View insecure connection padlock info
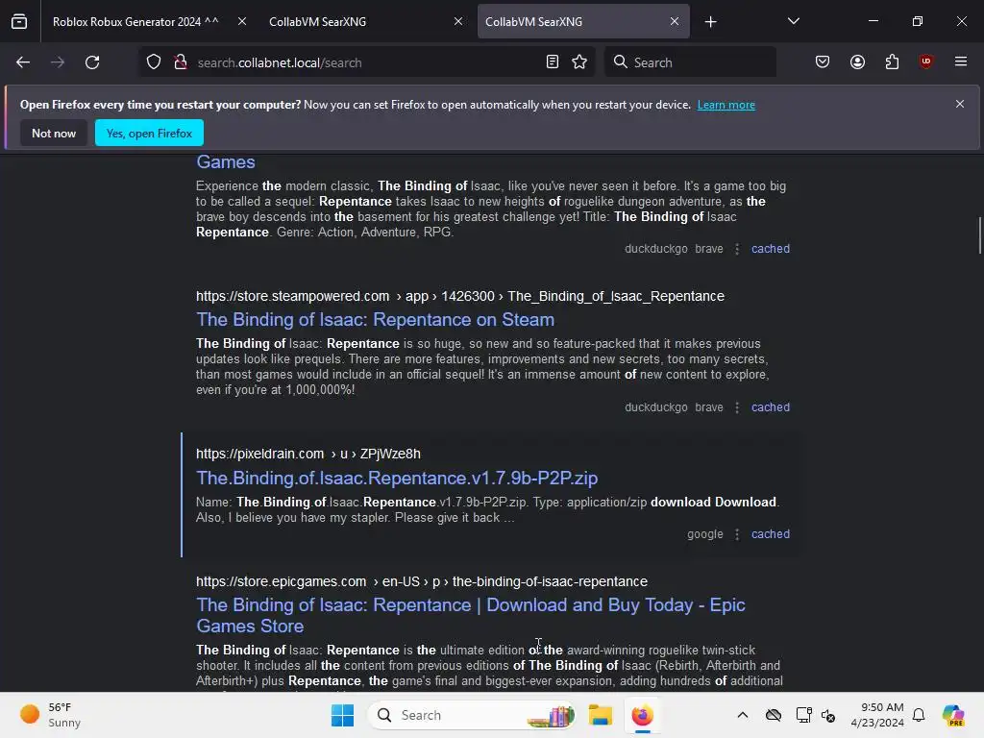 coord(181,62)
